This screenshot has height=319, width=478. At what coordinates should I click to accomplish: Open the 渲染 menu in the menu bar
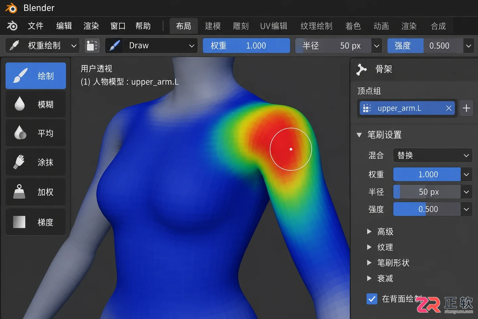pyautogui.click(x=91, y=26)
